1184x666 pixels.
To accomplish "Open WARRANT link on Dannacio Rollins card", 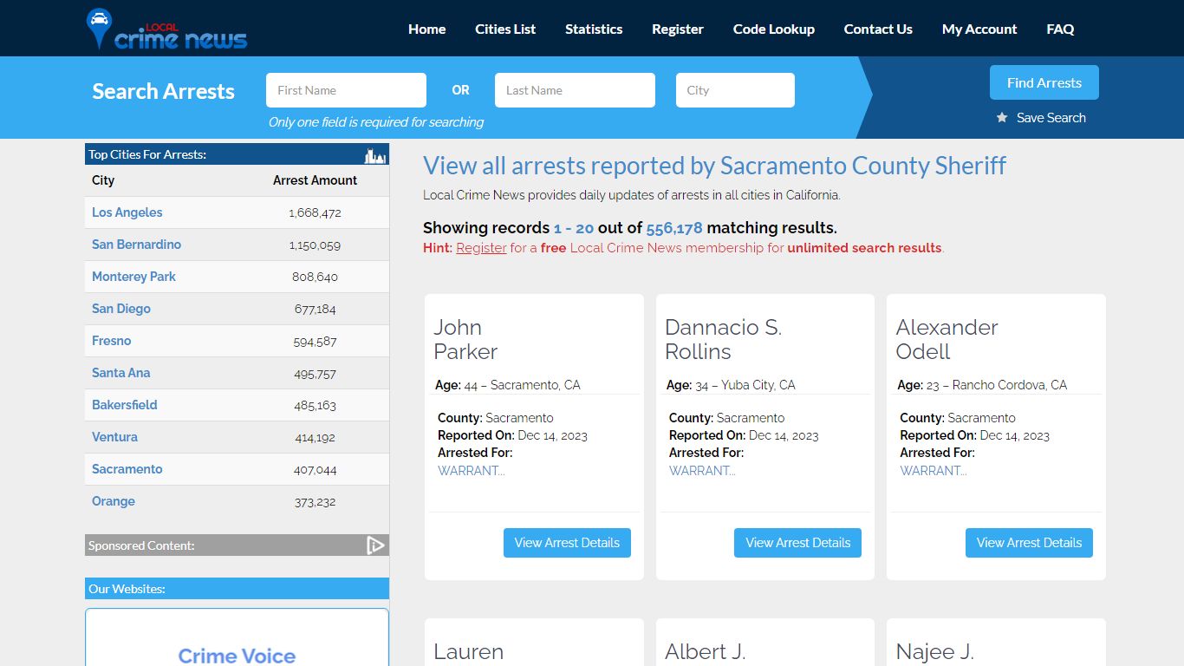I will click(x=702, y=470).
